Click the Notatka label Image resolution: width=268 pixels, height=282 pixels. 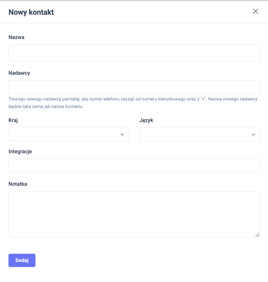[x=18, y=184]
